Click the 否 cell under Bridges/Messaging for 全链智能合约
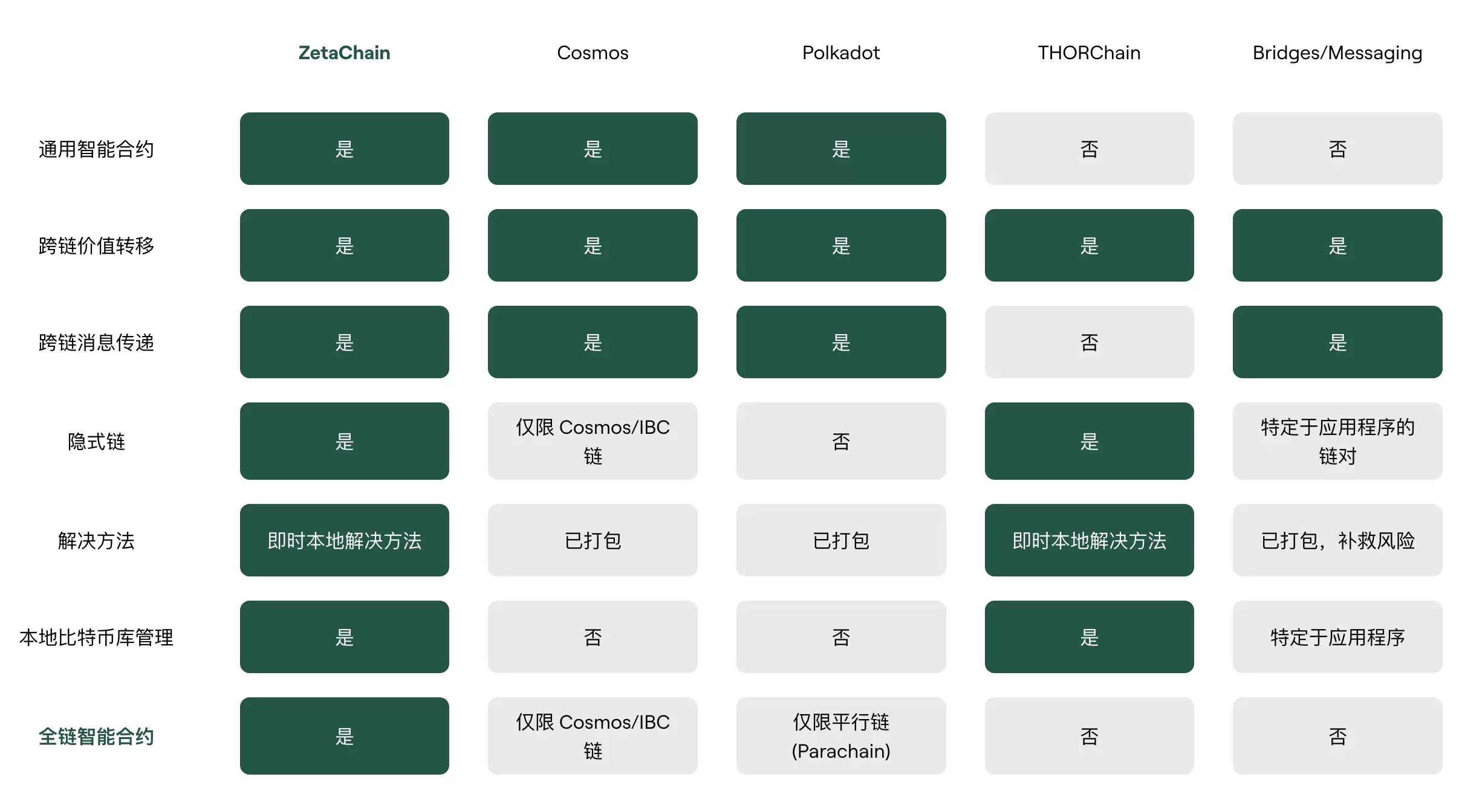 pyautogui.click(x=1336, y=736)
